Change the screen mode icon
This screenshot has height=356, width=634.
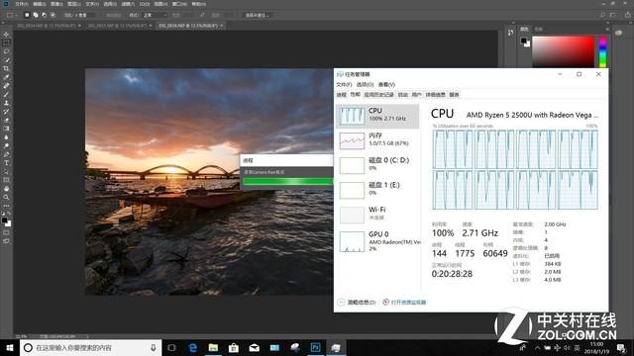click(6, 241)
